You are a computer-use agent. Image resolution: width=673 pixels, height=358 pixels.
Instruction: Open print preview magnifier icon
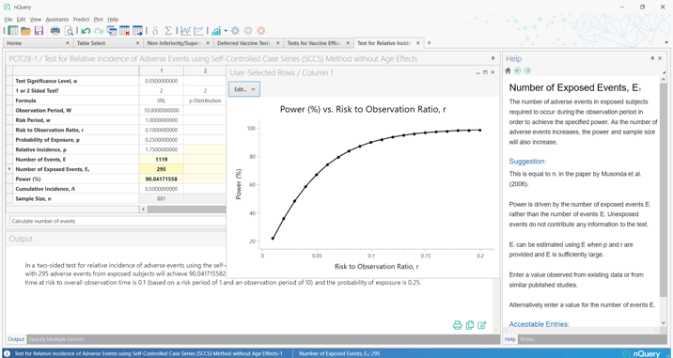pos(69,30)
